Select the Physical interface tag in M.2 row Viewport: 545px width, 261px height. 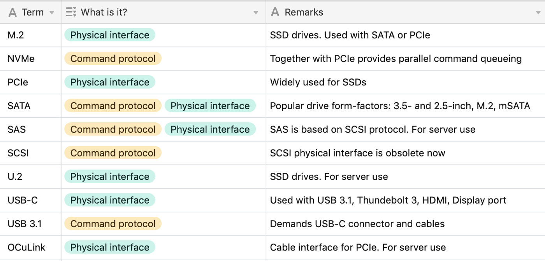click(110, 35)
